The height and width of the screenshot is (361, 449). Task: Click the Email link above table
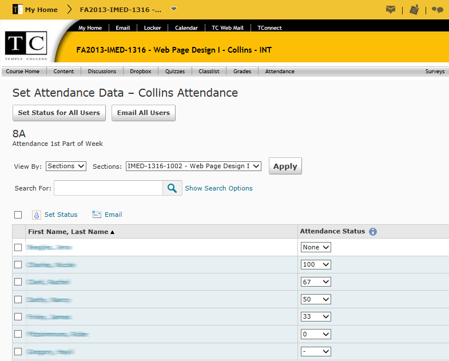click(113, 215)
